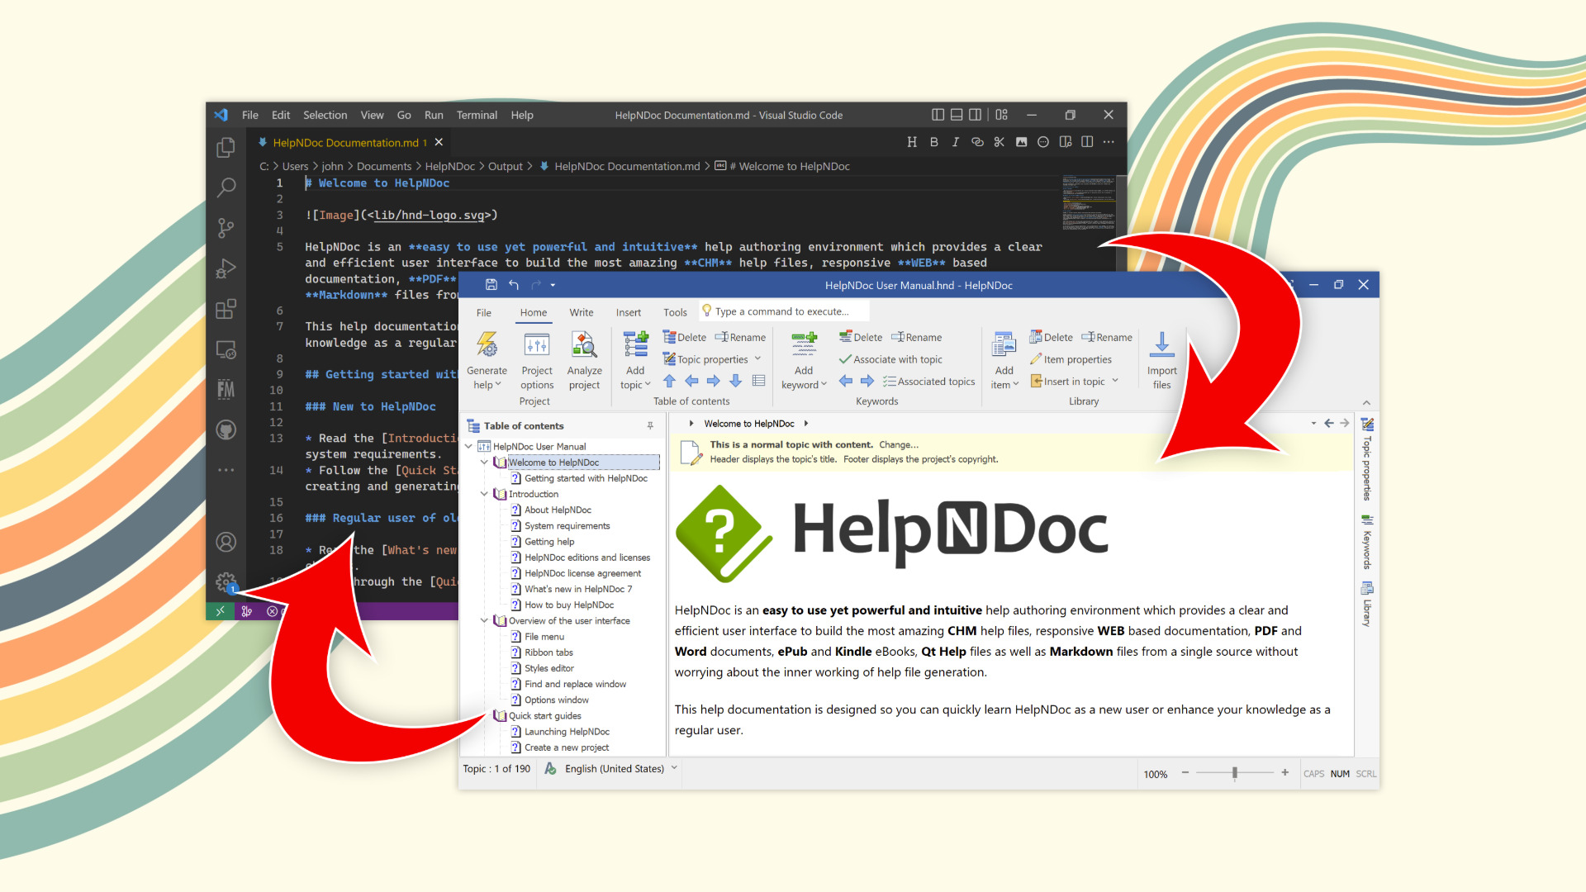Click Analyze project in HelpNDoc ribbon
Viewport: 1586px width, 892px height.
tap(584, 361)
